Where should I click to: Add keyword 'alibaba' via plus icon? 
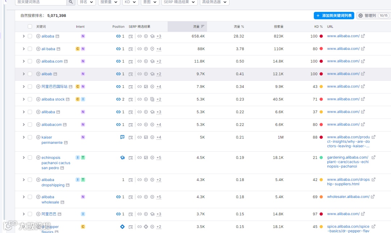click(38, 36)
